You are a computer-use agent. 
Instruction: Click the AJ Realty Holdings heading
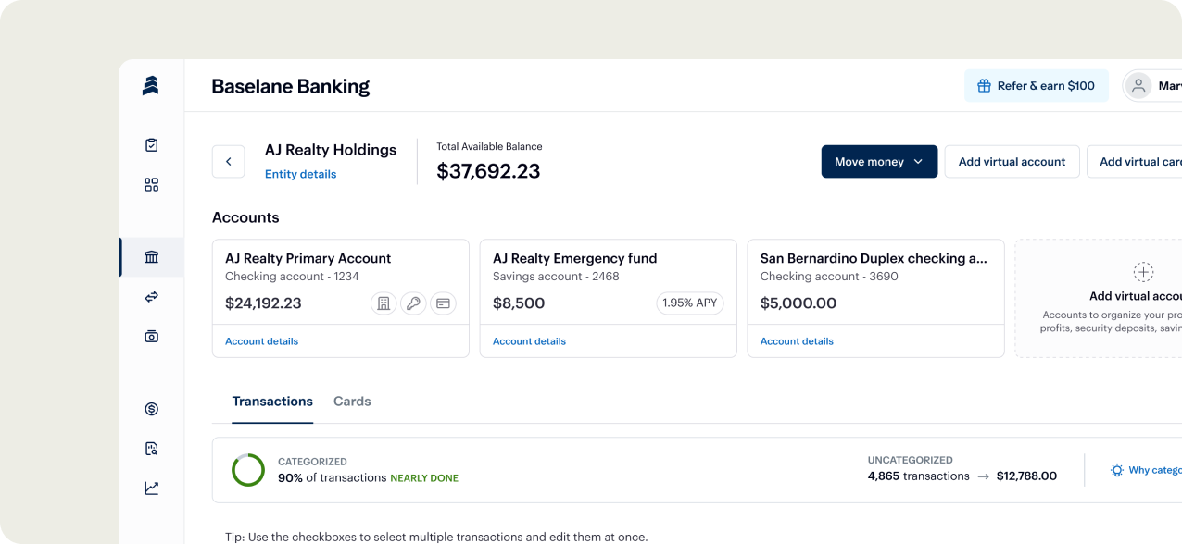click(331, 150)
